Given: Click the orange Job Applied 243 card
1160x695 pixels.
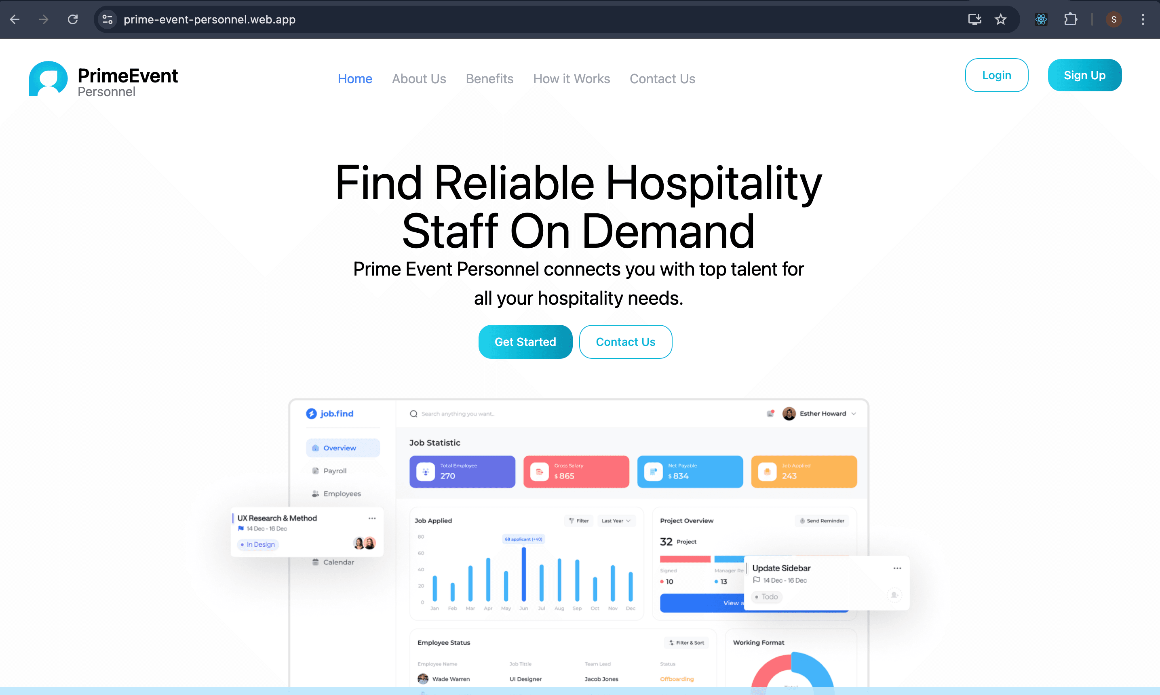Looking at the screenshot, I should [804, 472].
